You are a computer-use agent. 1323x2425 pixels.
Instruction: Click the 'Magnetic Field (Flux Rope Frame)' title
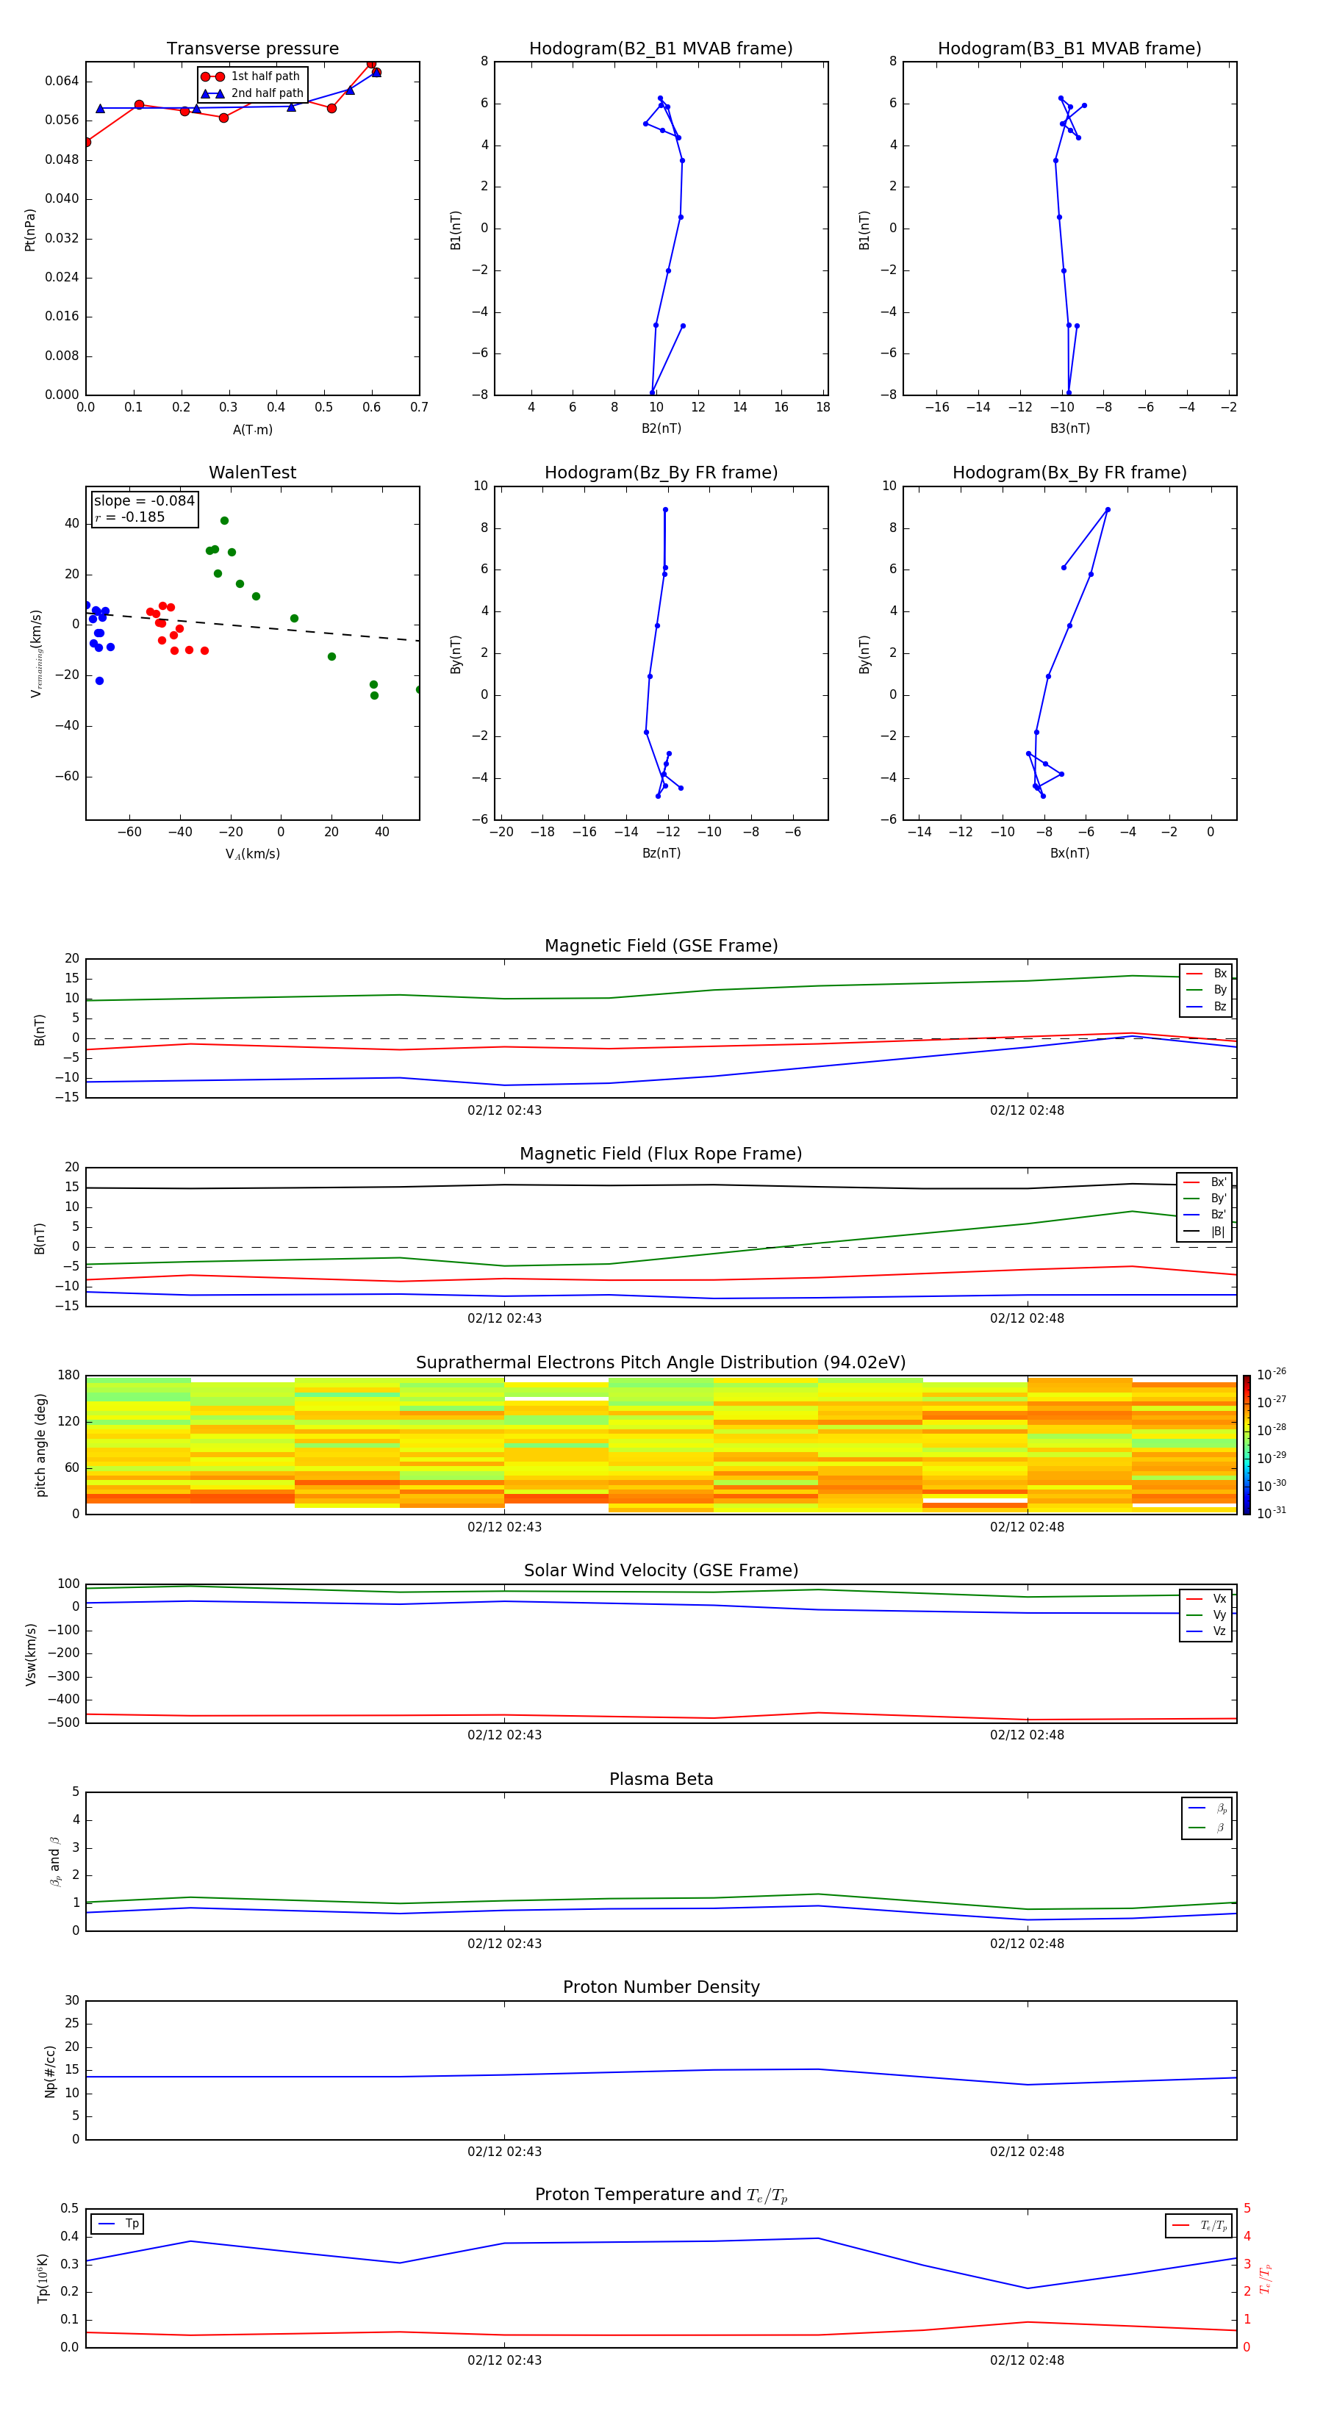[661, 1154]
